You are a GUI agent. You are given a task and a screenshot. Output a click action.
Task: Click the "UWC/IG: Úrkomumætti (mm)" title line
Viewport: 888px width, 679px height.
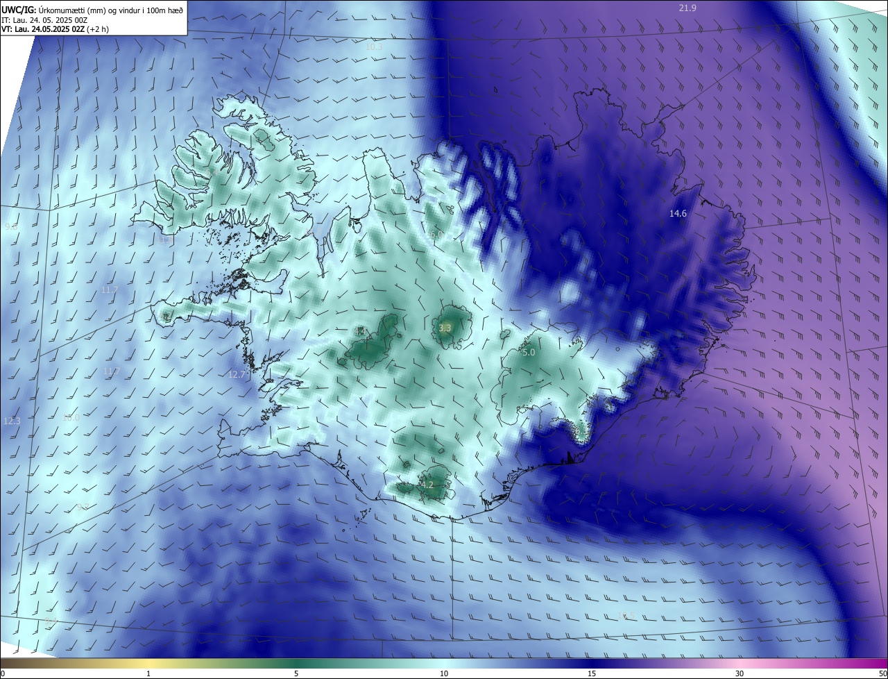93,10
